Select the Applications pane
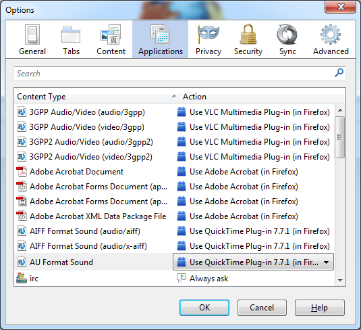Viewport: 361px width, 330px height. coord(160,39)
